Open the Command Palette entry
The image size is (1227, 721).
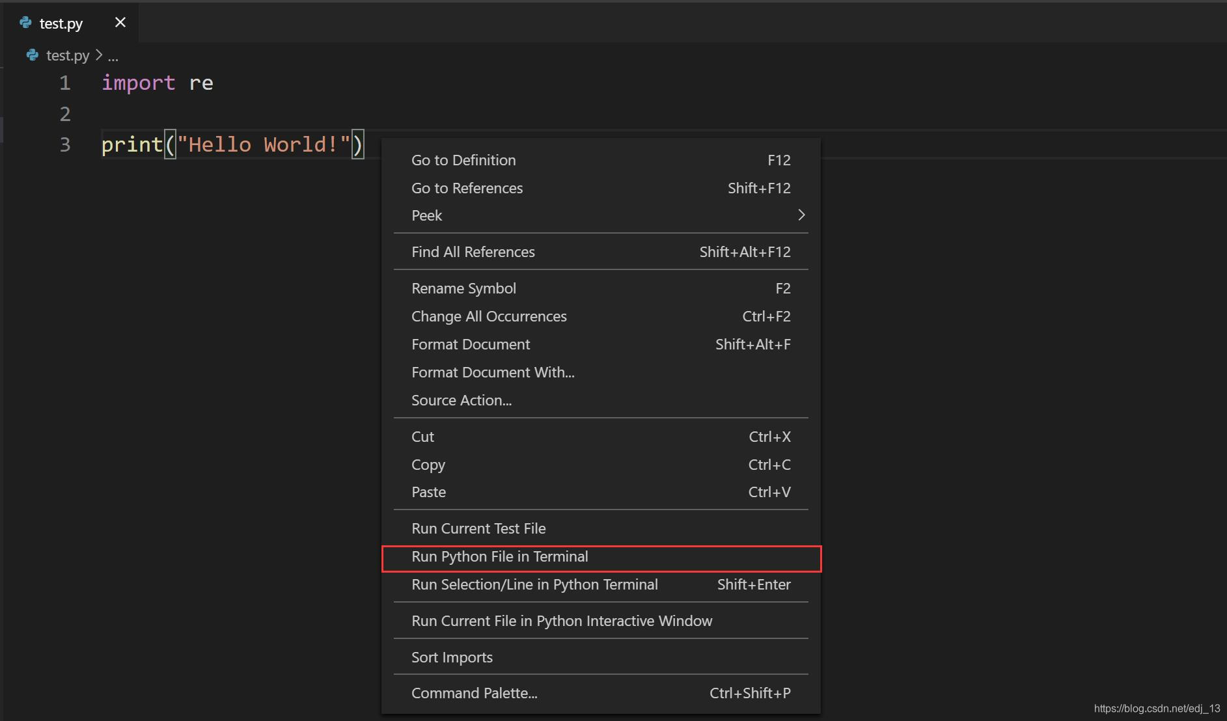(474, 692)
